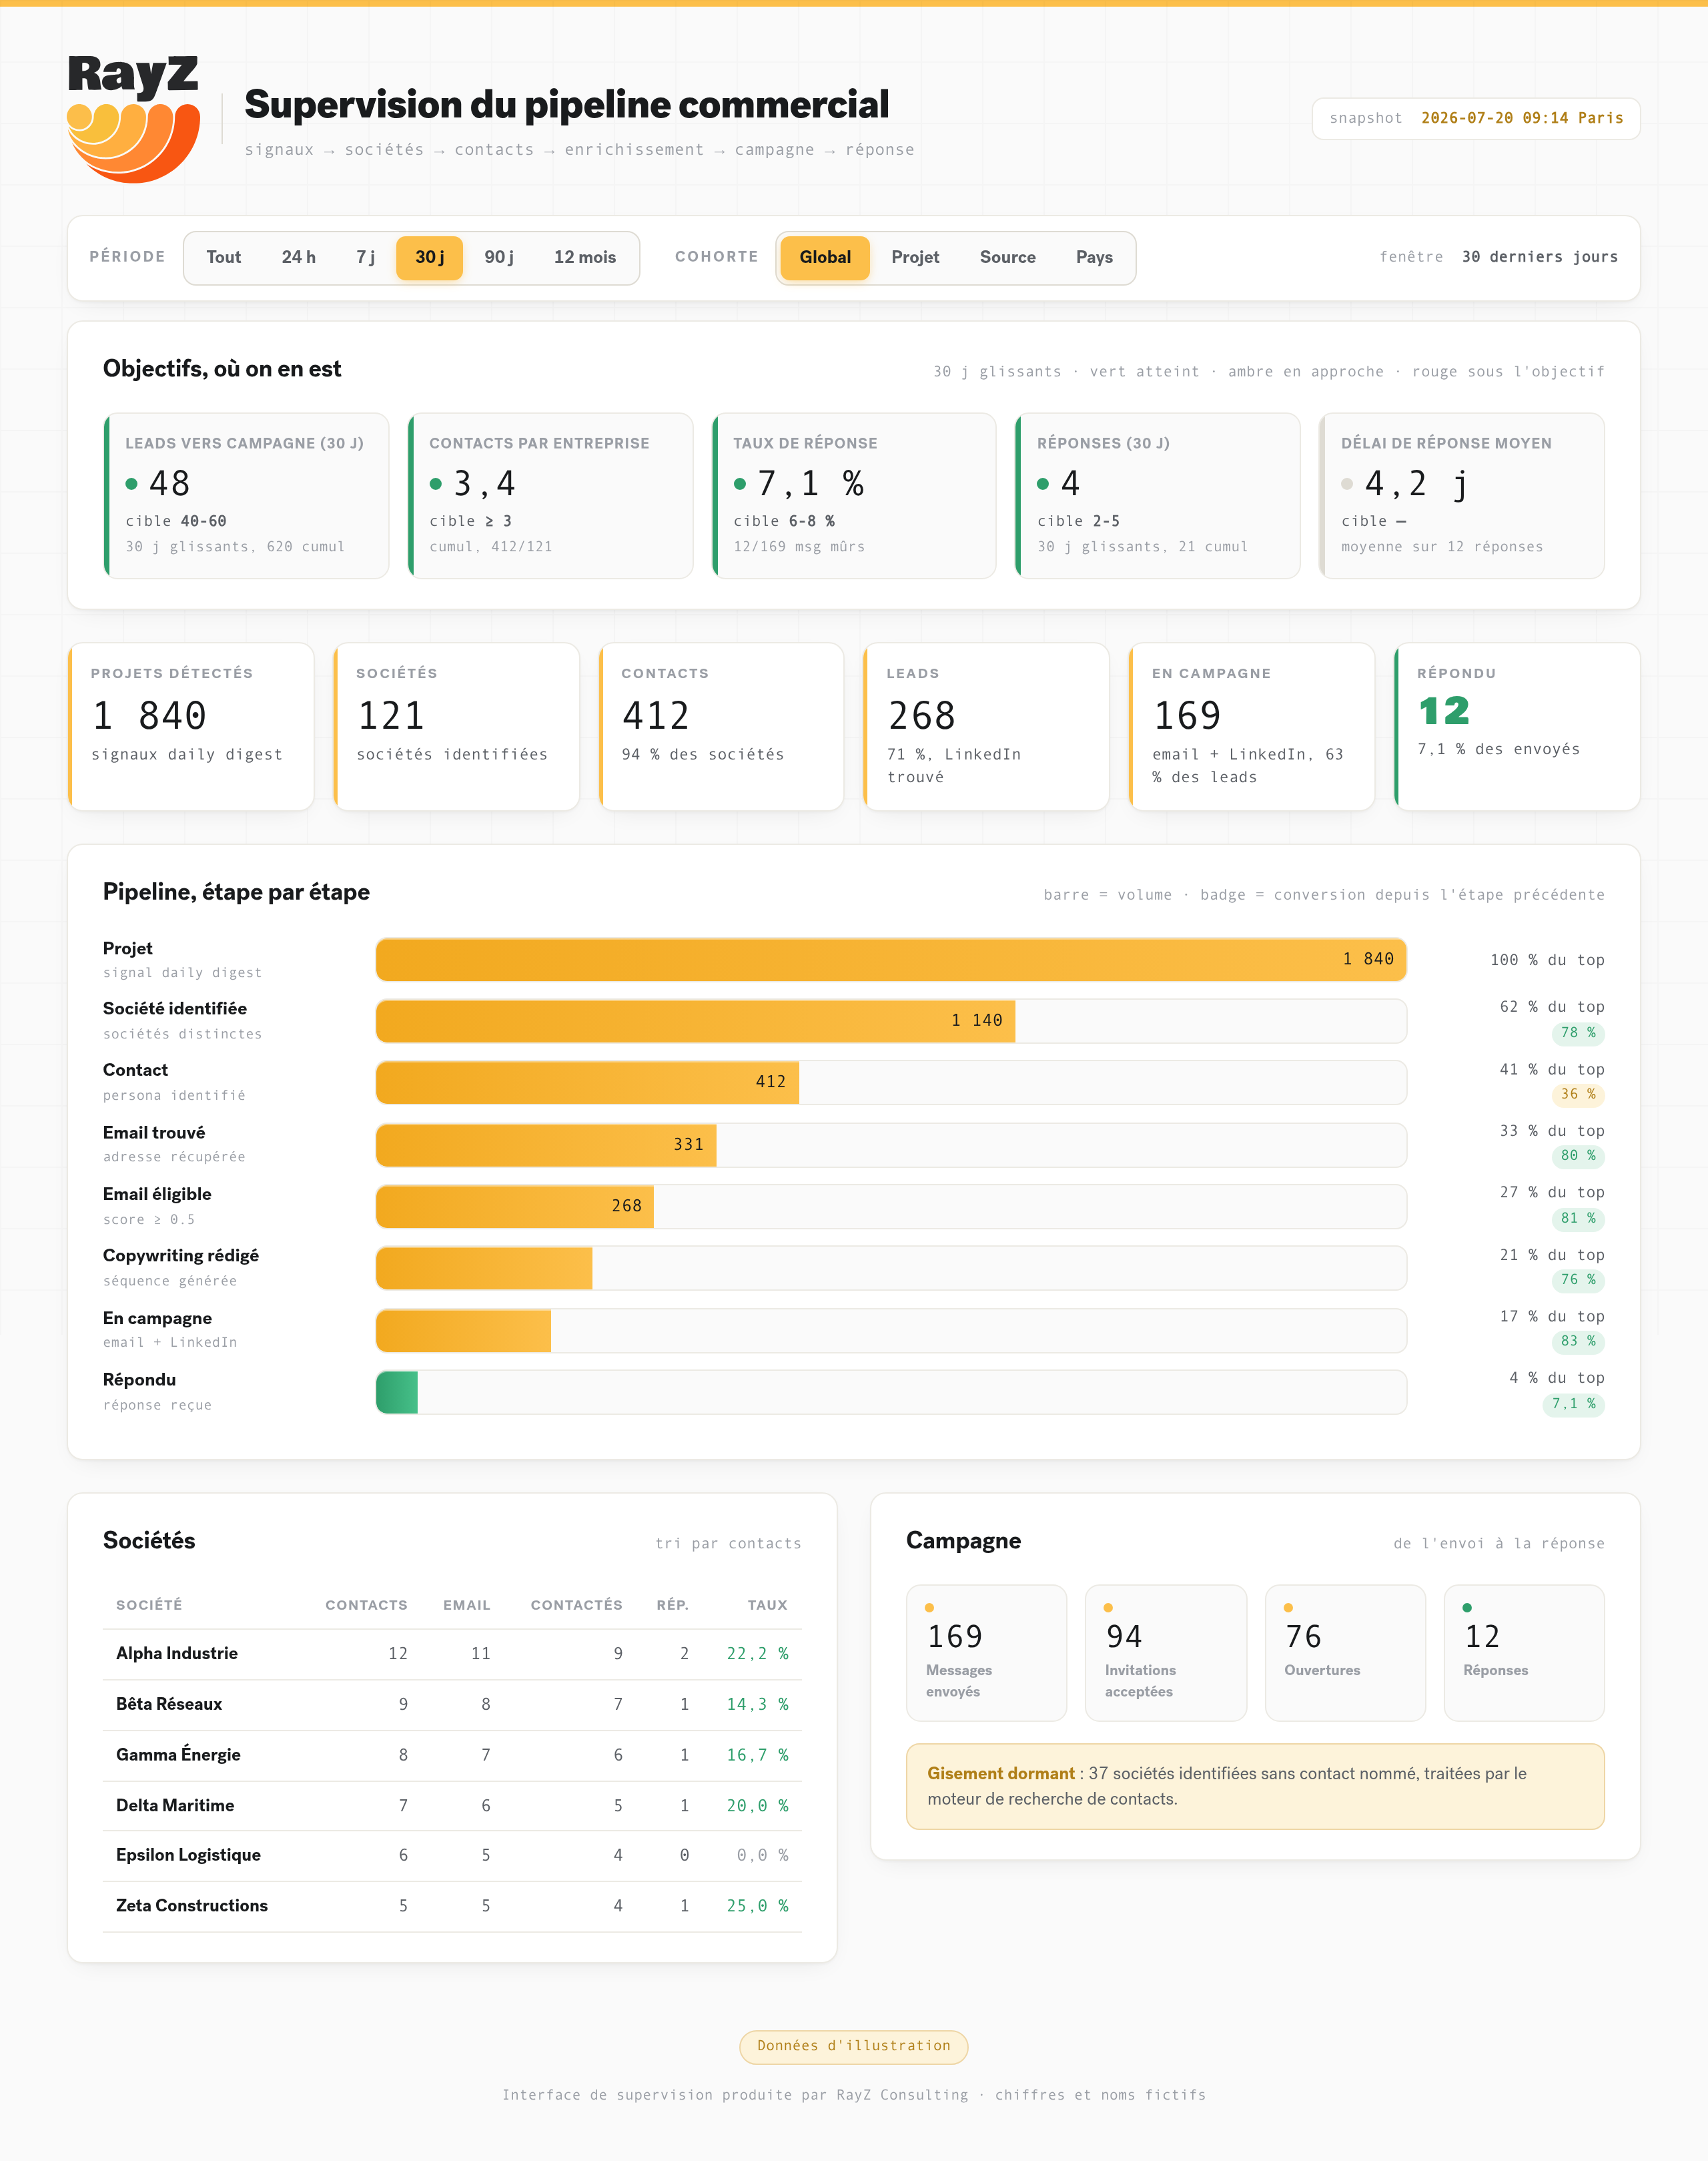Screen dimensions: 1708x2161
Task: Sort table by CONTACTS column header
Action: [366, 1605]
